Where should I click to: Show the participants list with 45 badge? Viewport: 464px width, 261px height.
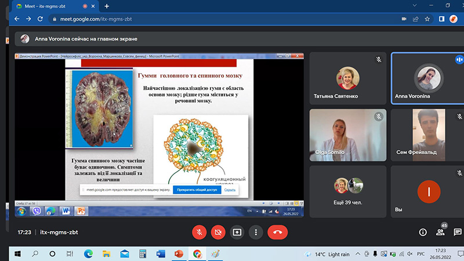[x=441, y=232]
